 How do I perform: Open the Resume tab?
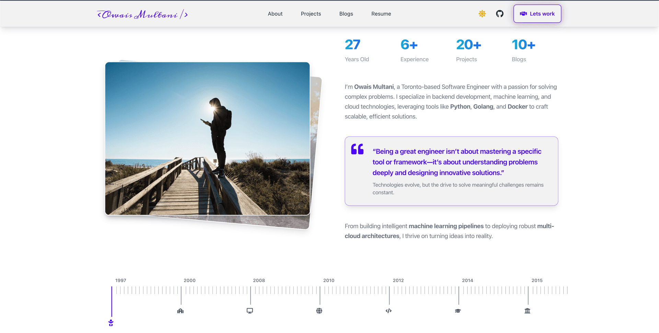(381, 14)
